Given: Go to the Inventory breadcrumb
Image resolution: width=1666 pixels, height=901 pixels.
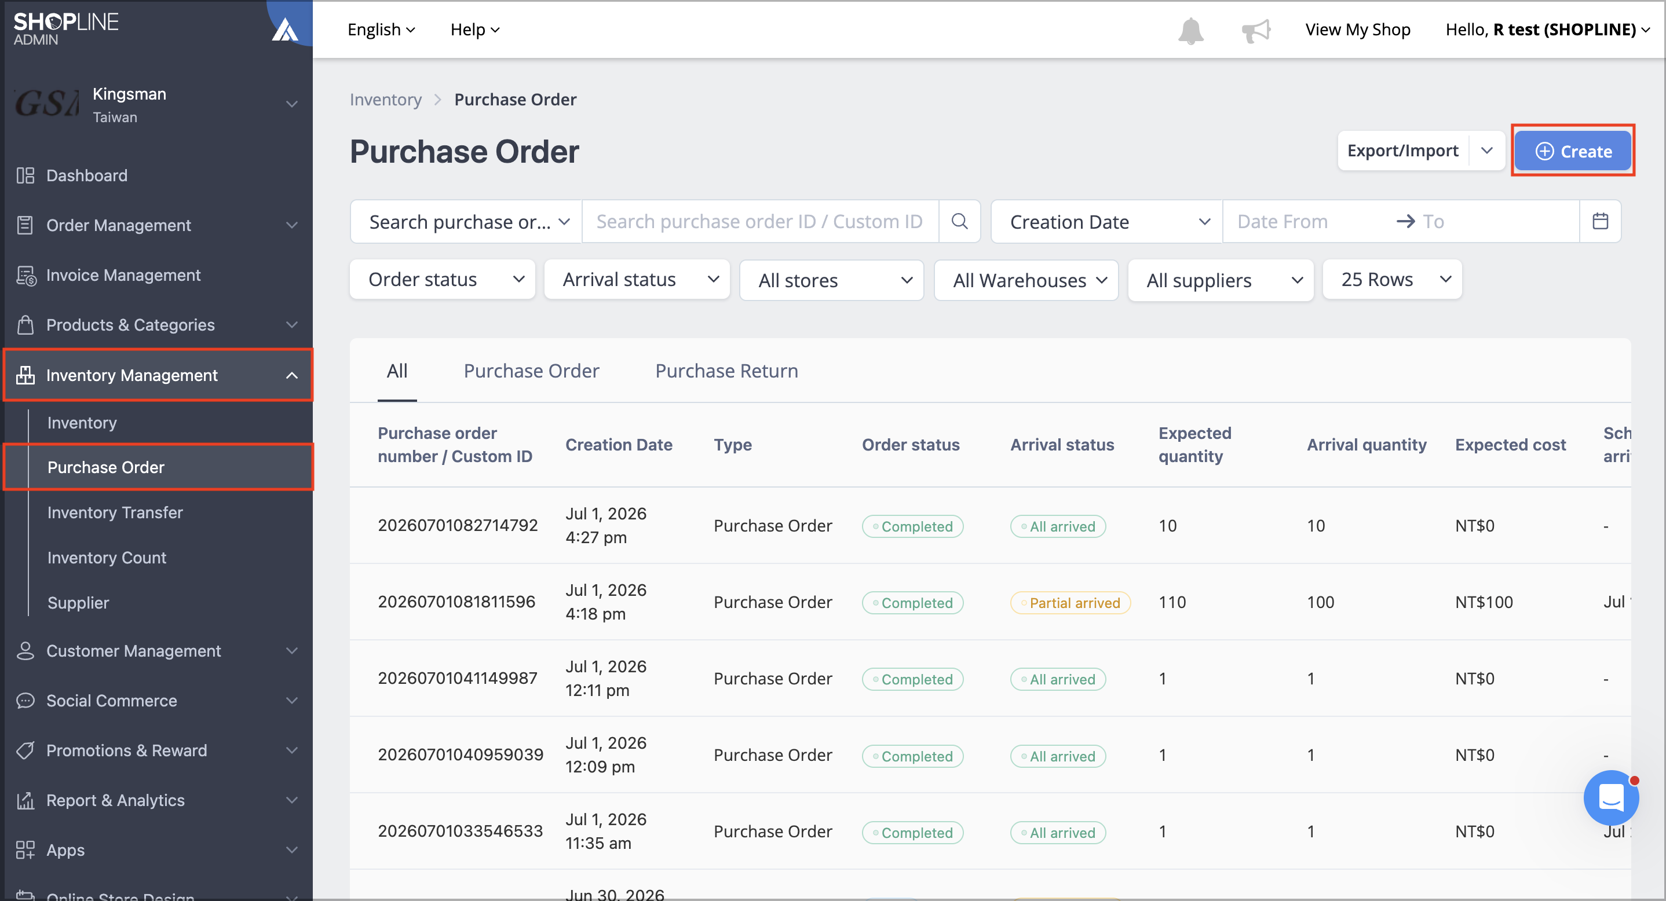Looking at the screenshot, I should tap(385, 100).
